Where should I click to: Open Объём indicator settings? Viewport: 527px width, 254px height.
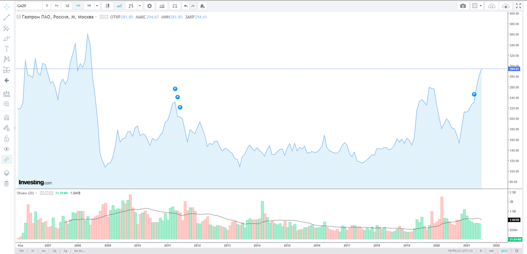pyautogui.click(x=46, y=193)
